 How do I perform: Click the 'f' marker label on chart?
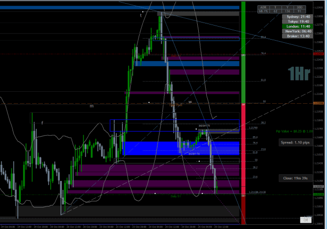[42, 123]
